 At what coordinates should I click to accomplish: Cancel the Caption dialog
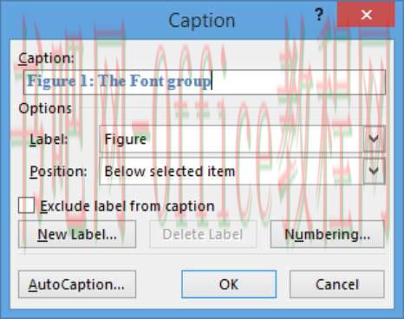(337, 284)
